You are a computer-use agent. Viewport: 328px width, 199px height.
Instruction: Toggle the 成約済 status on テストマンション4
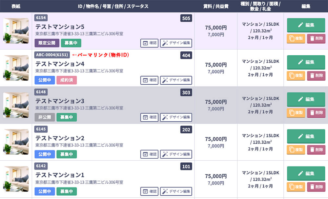pyautogui.click(x=67, y=80)
